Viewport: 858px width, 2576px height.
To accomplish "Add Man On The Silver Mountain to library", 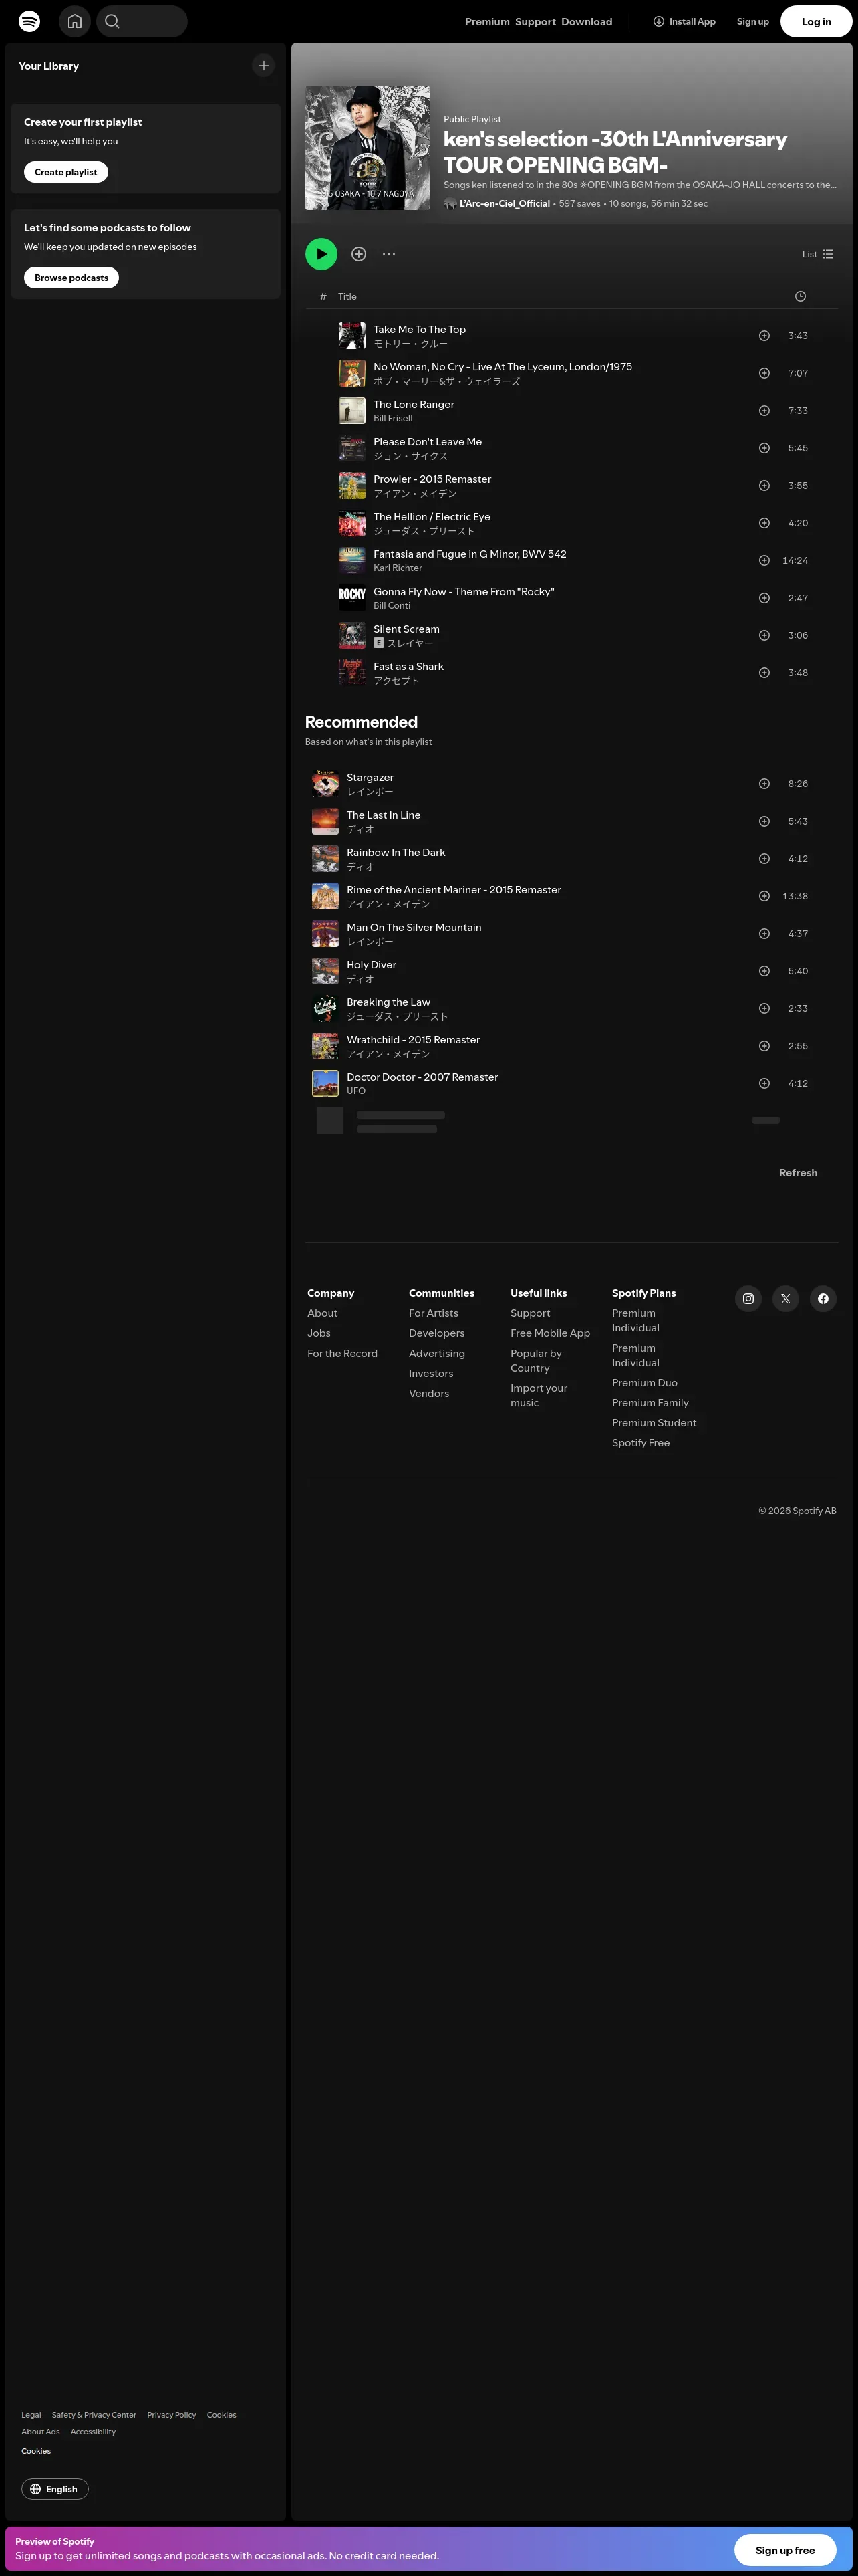I will pos(764,934).
